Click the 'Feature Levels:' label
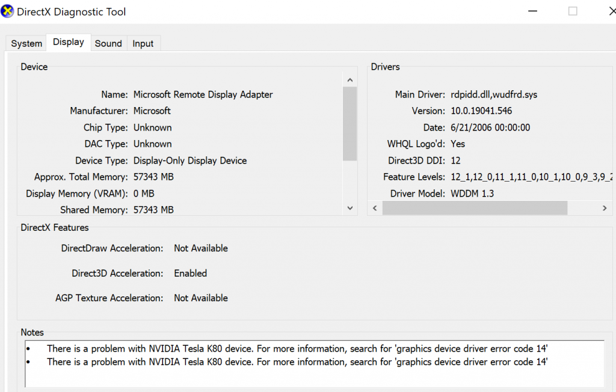The height and width of the screenshot is (392, 616). point(414,177)
